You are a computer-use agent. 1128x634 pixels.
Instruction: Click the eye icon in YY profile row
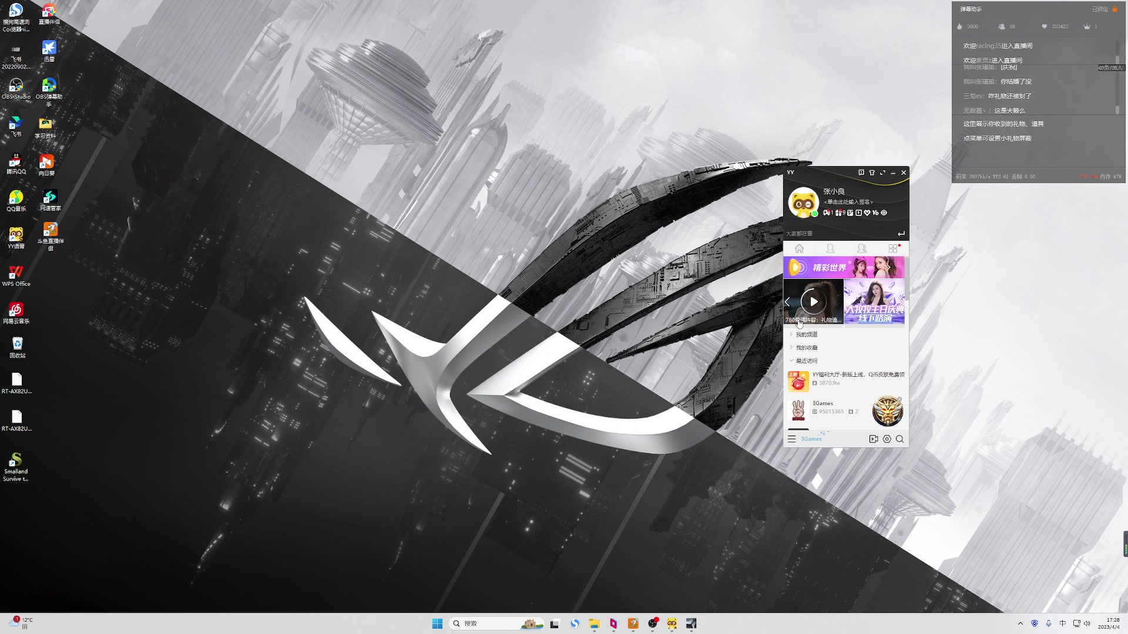884,213
